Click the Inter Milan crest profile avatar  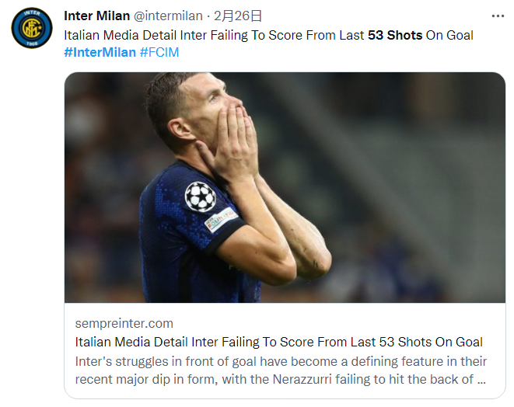point(32,28)
